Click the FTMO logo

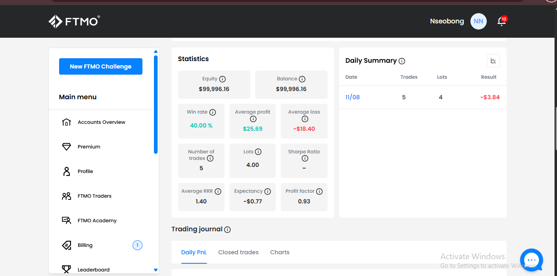click(74, 21)
